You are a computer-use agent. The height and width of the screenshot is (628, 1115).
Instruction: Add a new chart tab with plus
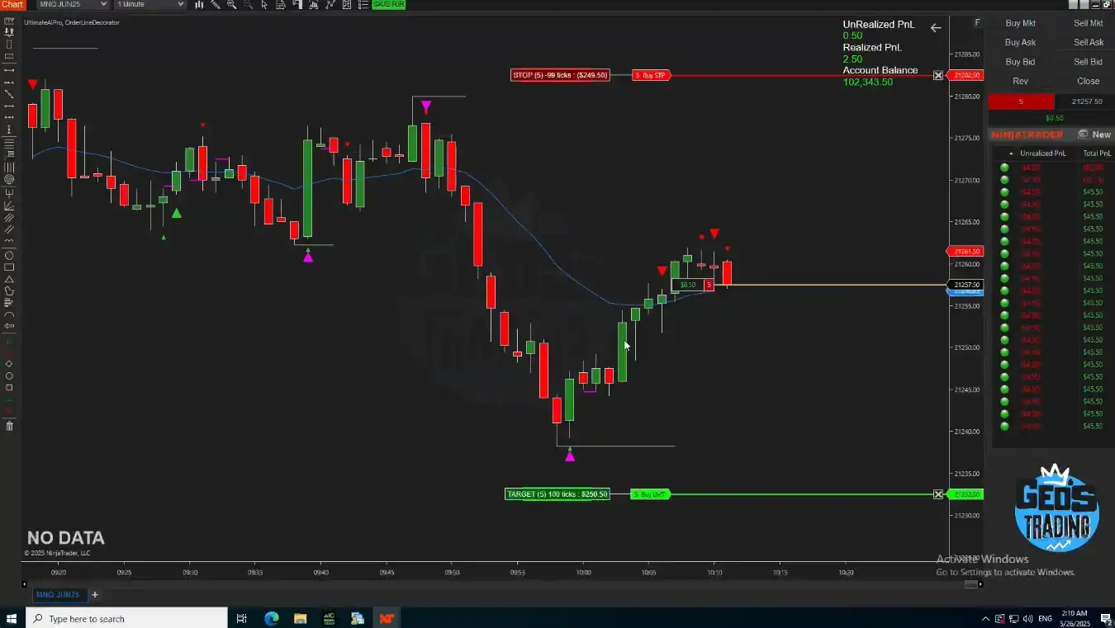click(x=94, y=595)
